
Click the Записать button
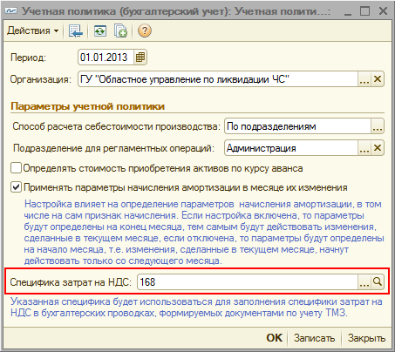pos(314,338)
